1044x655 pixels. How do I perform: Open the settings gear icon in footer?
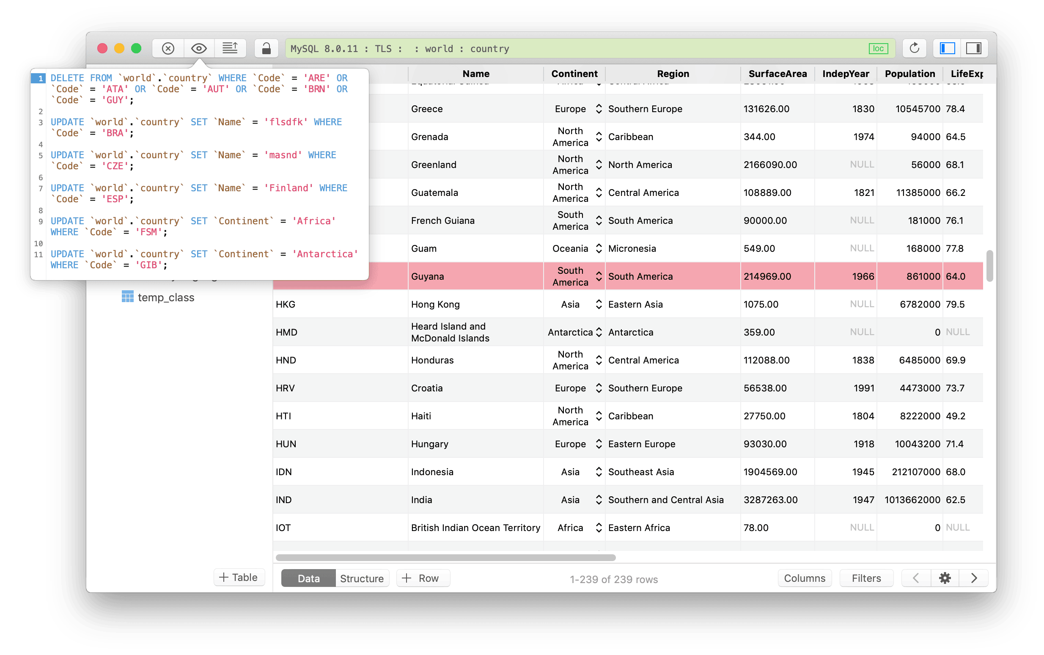945,578
